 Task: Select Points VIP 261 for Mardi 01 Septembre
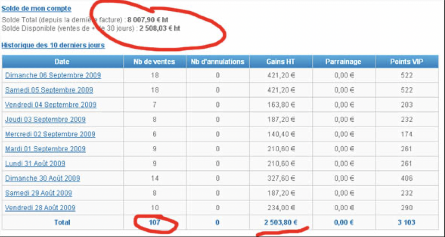click(x=407, y=149)
